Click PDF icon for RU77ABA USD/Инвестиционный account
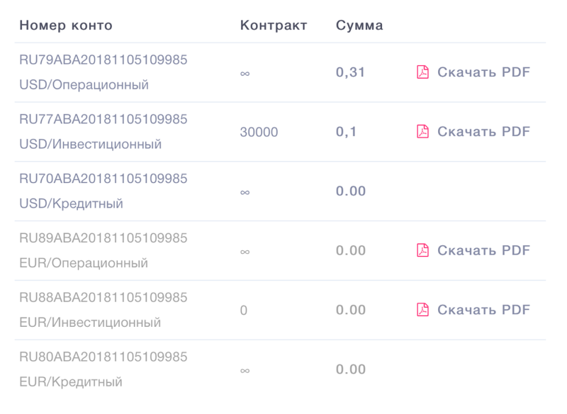This screenshot has height=414, width=567. (422, 132)
